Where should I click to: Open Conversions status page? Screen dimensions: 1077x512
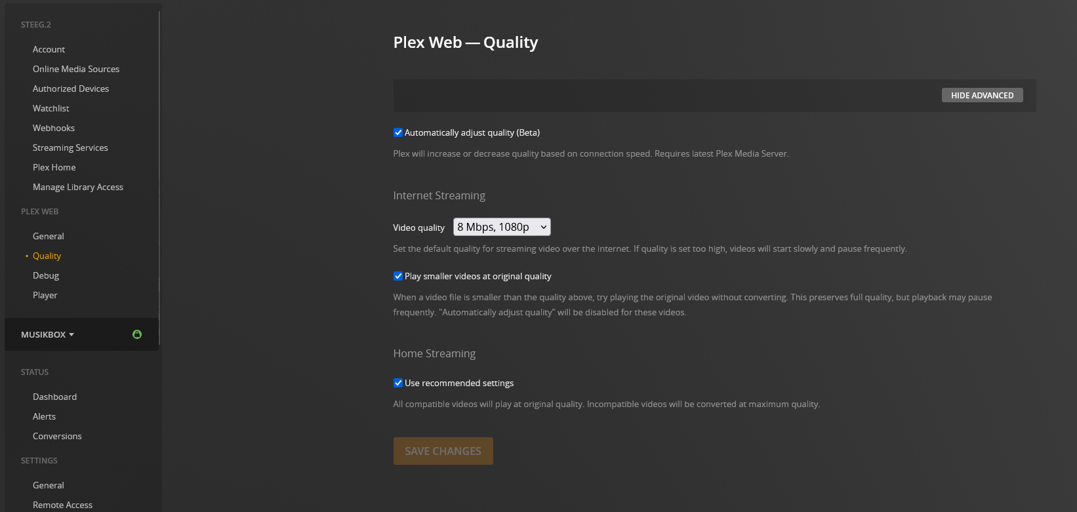(58, 436)
